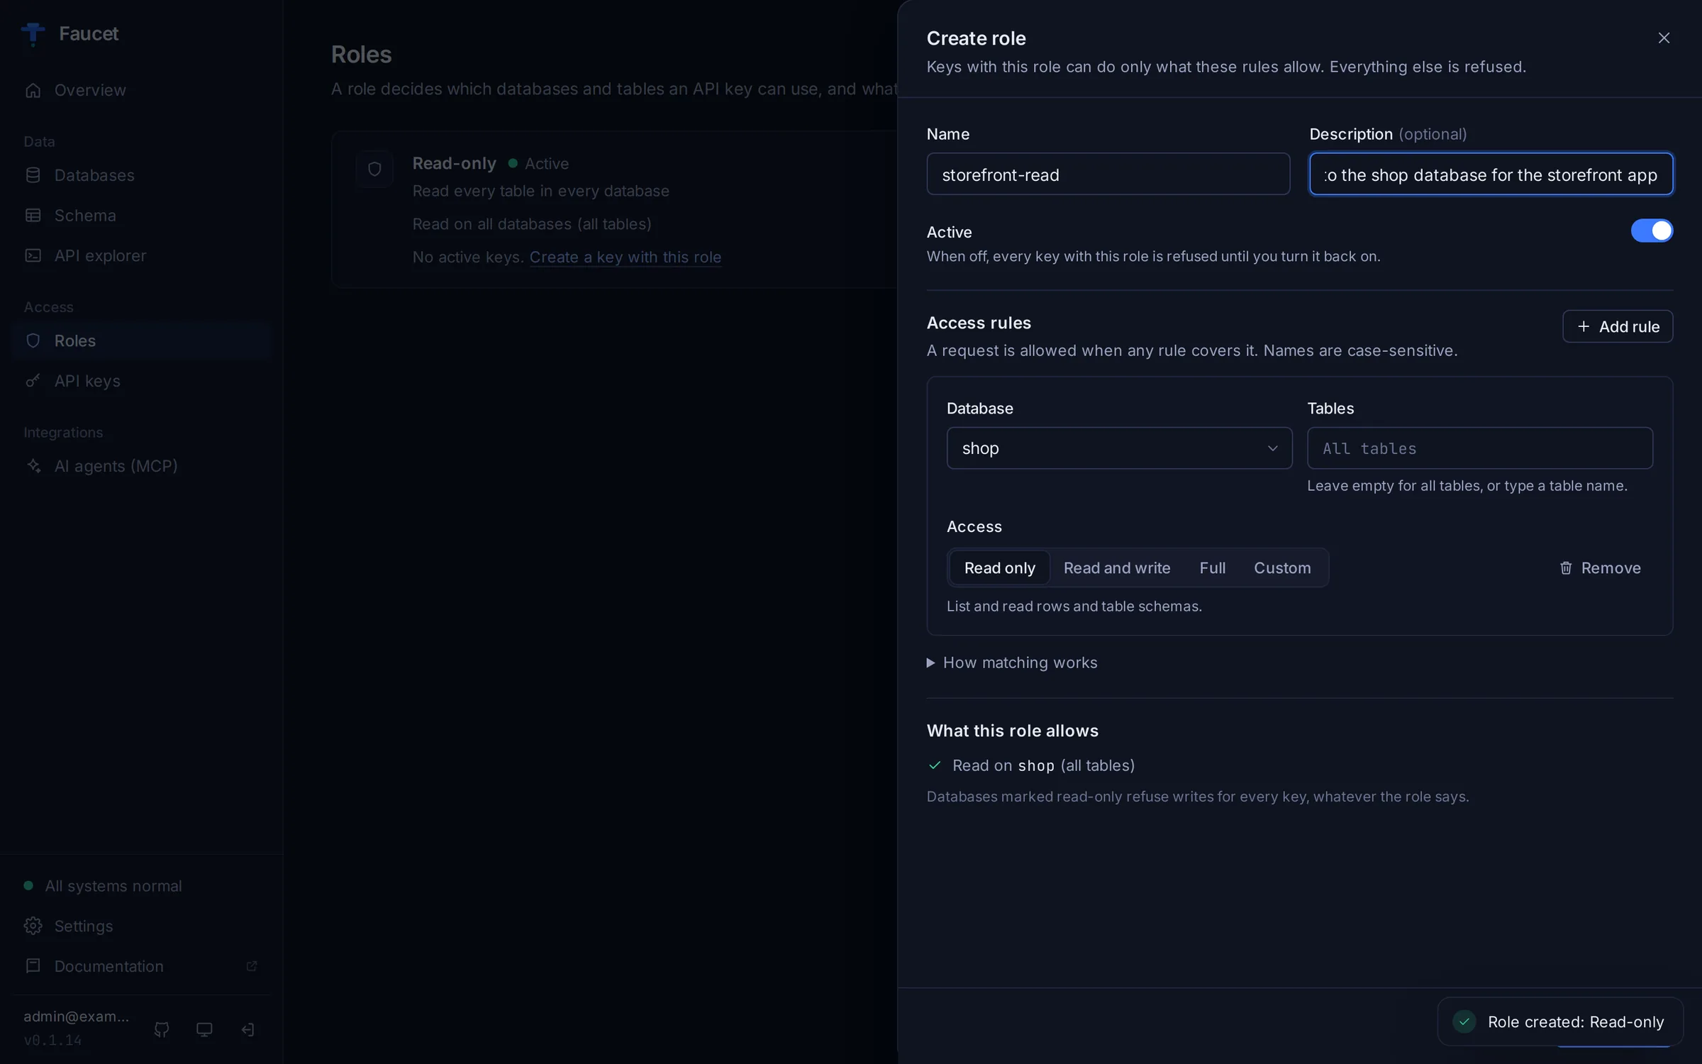The width and height of the screenshot is (1702, 1064).
Task: Open external link icon beside Documentation
Action: tap(251, 966)
